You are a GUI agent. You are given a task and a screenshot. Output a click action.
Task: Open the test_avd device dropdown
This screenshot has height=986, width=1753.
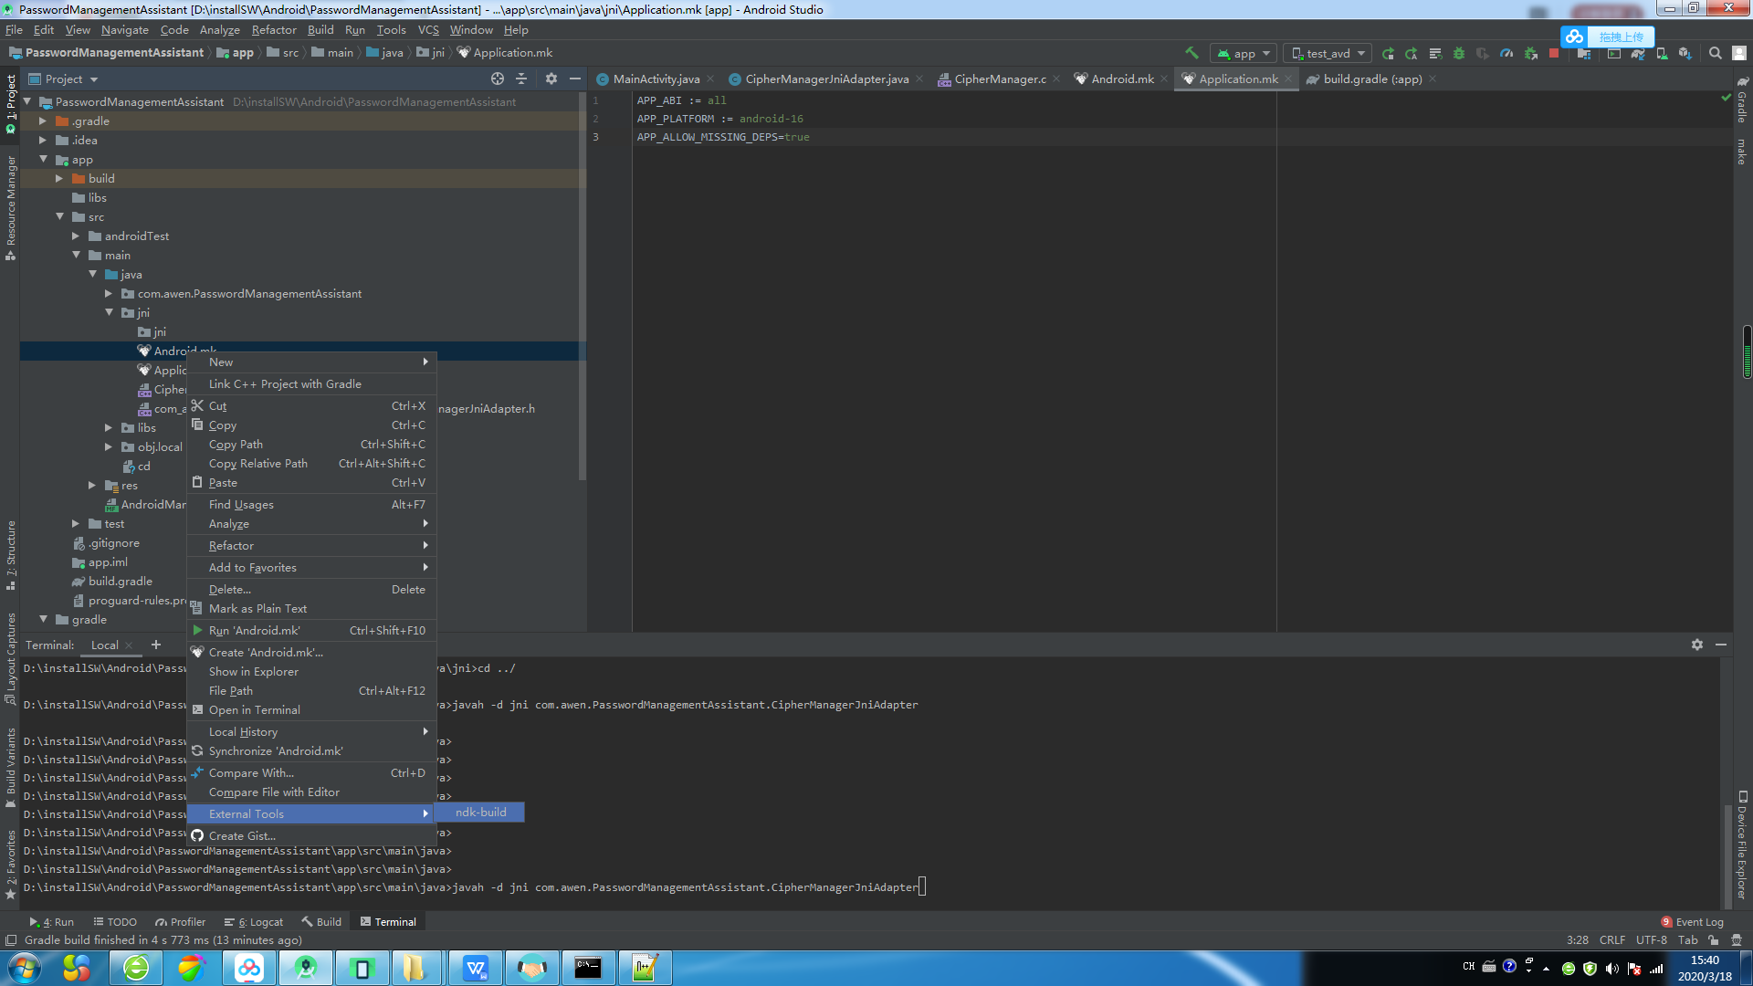1328,53
